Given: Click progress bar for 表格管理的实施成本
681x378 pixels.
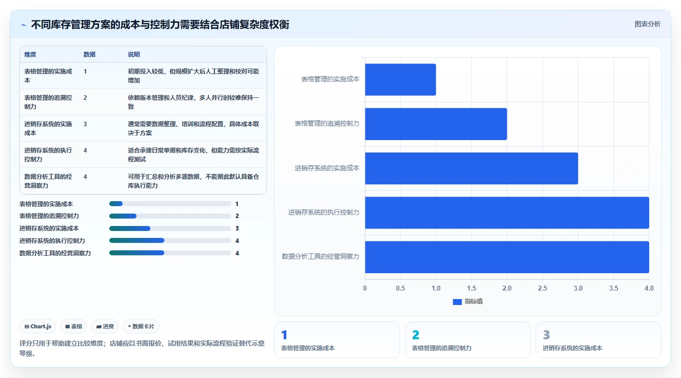Looking at the screenshot, I should pos(170,204).
